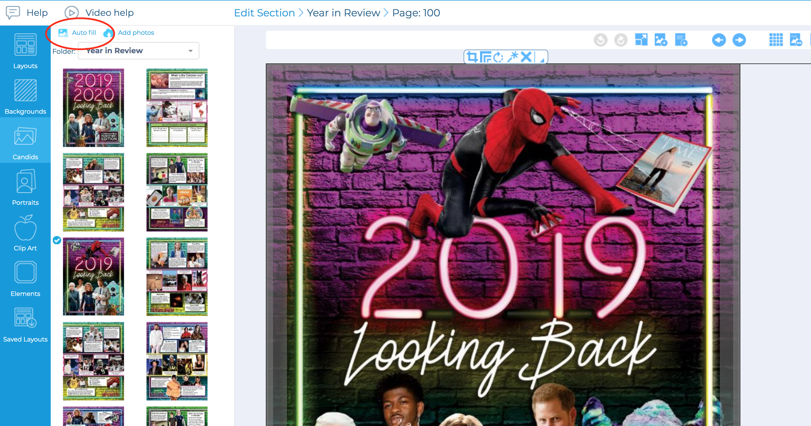811x426 pixels.
Task: Switch to the Saved Layouts tab
Action: pyautogui.click(x=25, y=324)
